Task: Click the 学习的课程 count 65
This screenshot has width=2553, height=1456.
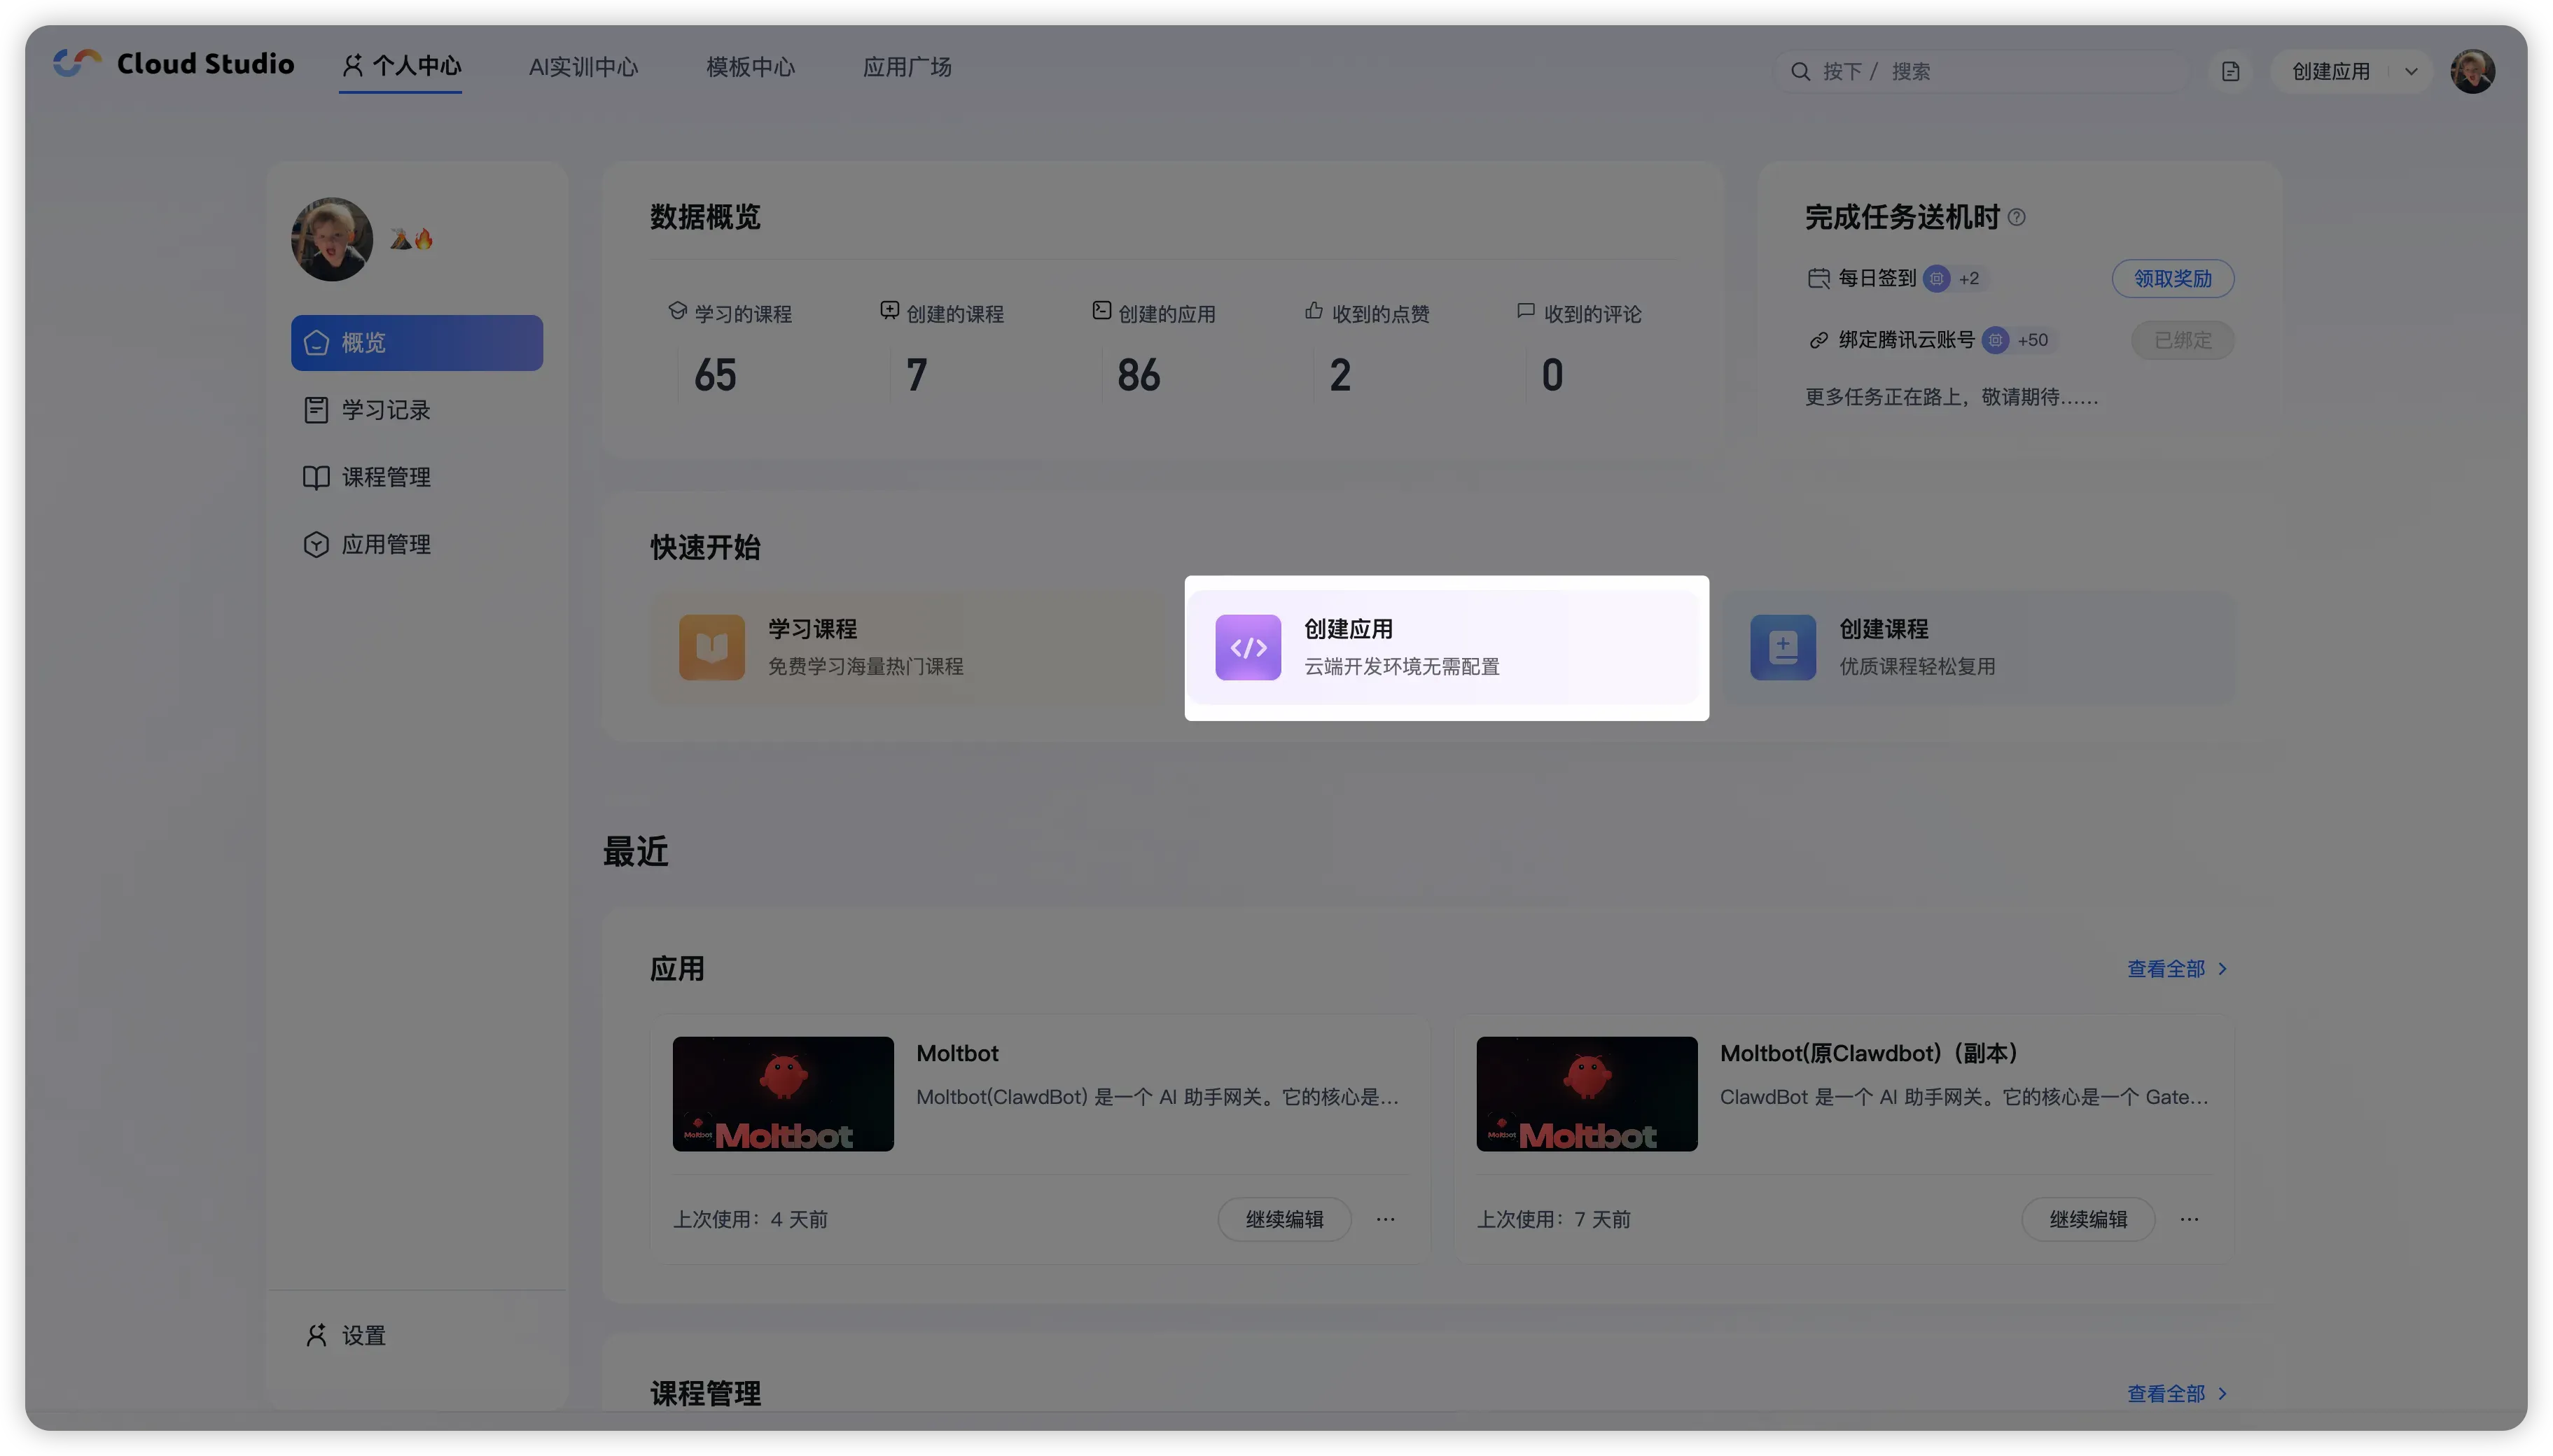Action: pos(715,376)
